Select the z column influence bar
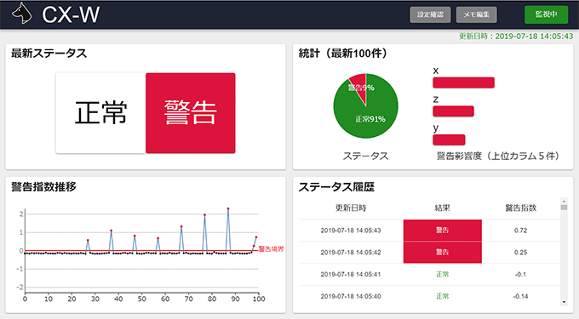The height and width of the screenshot is (319, 579). tap(453, 111)
